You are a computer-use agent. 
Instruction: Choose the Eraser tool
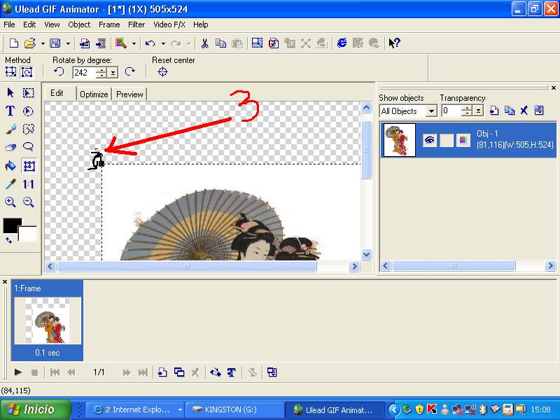coord(10,147)
